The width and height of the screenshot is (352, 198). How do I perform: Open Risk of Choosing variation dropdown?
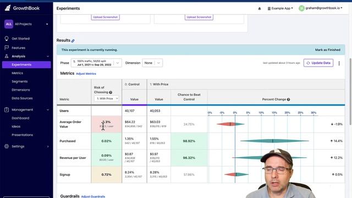[106, 98]
